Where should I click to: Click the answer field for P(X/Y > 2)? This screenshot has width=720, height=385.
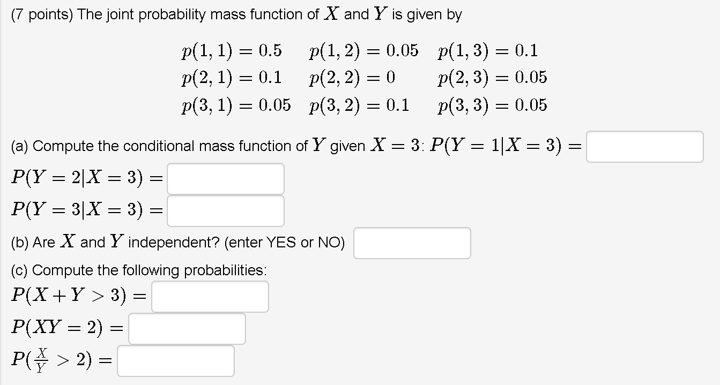point(176,361)
